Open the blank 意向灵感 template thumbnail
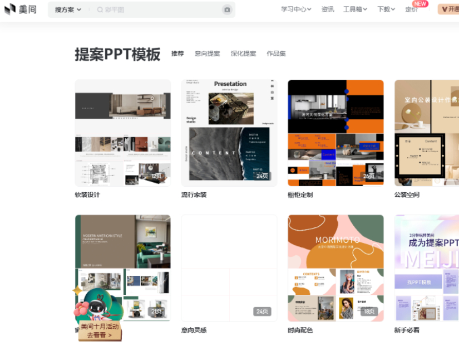 pos(229,268)
